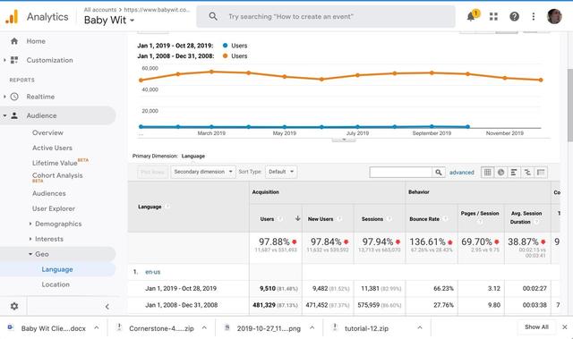The image size is (573, 339).
Task: Select the pivot table view icon
Action: 541,173
